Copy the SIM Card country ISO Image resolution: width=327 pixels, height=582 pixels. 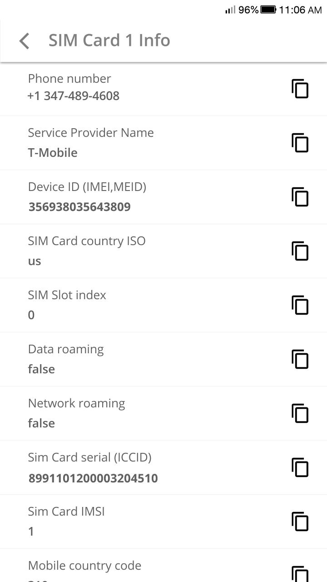(x=300, y=251)
